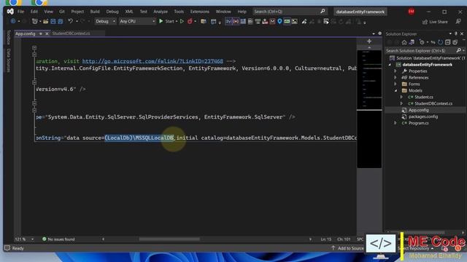Click the Save All icon
This screenshot has width=467, height=262.
(60, 21)
